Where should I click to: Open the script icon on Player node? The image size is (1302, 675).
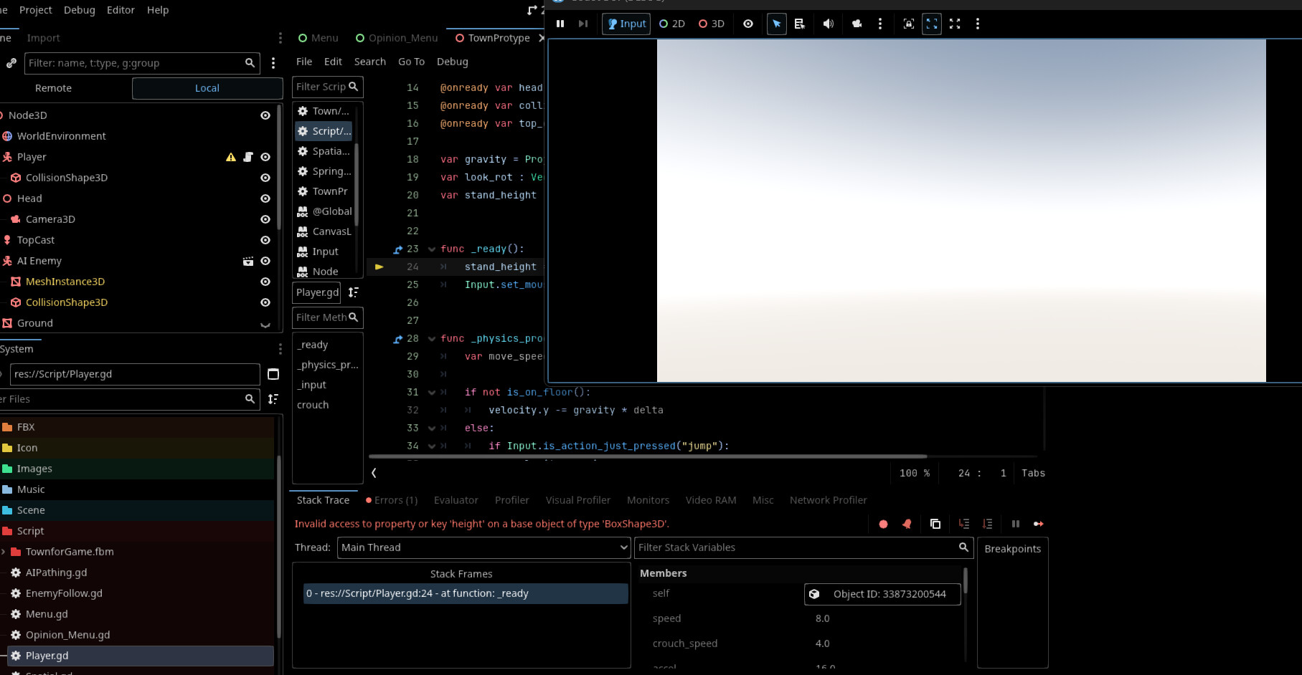click(248, 157)
